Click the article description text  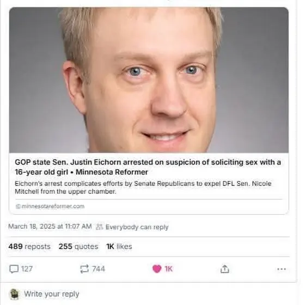click(143, 187)
